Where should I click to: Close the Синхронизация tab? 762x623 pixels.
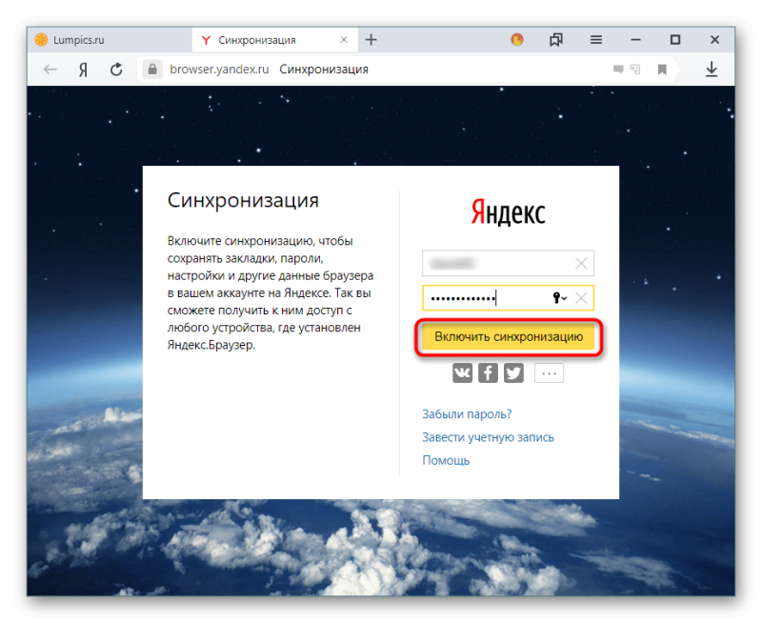pos(344,40)
